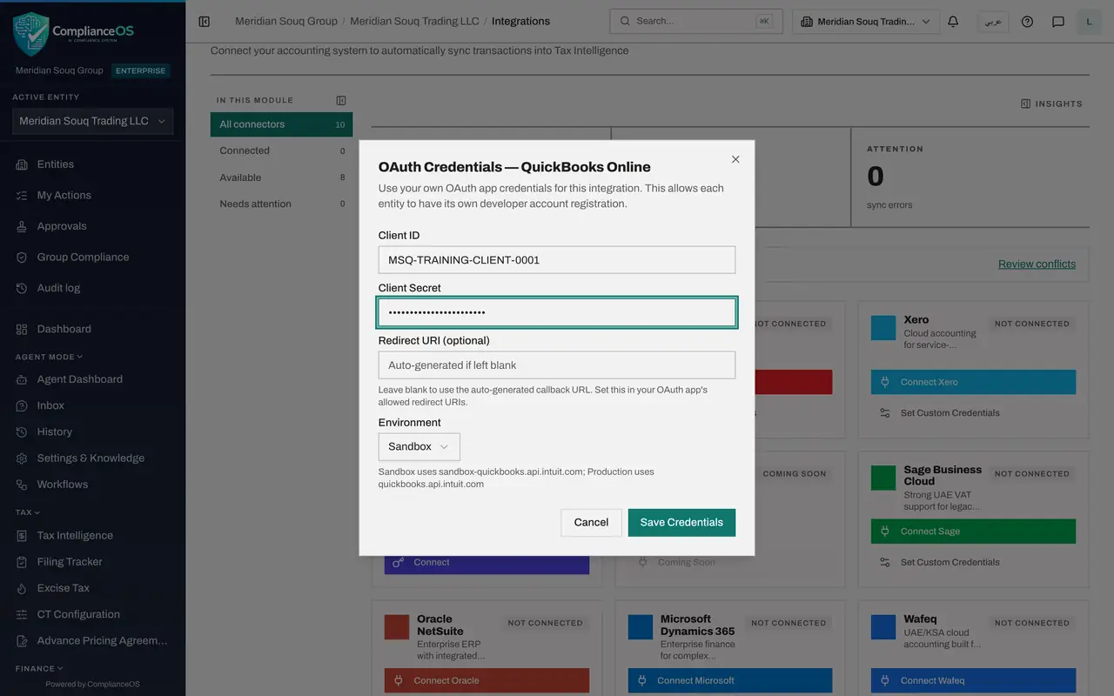This screenshot has width=1114, height=696.
Task: Toggle the sidebar collapse icon
Action: [x=205, y=22]
